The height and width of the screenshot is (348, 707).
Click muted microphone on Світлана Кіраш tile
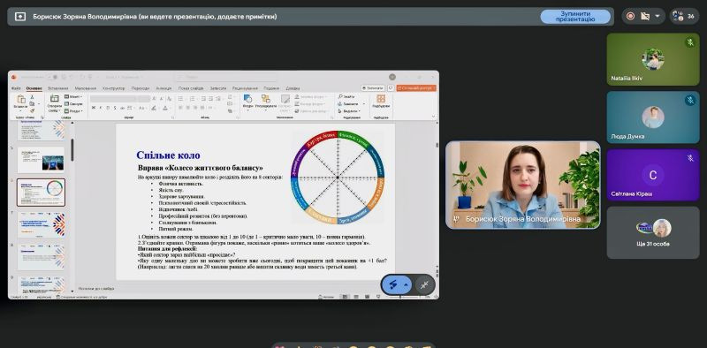coord(690,158)
